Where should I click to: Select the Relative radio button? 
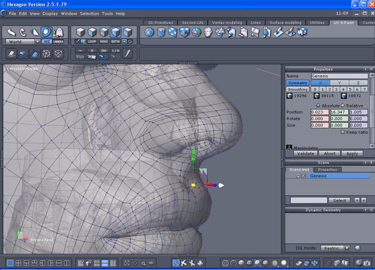click(342, 105)
